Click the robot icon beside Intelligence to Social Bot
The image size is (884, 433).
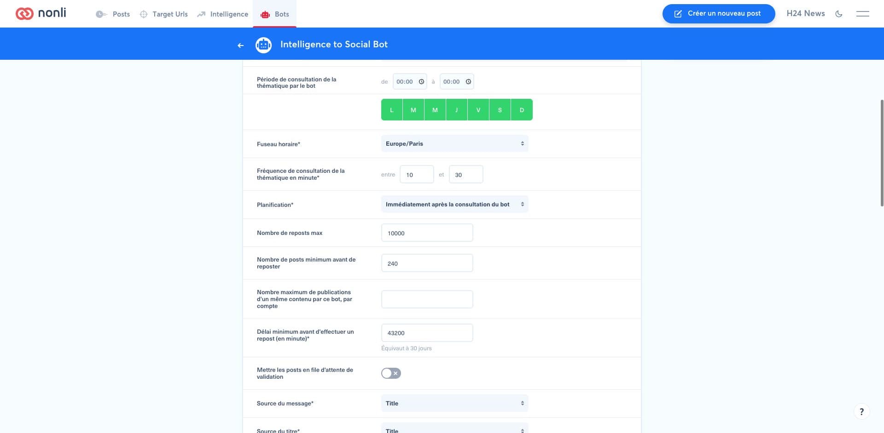click(263, 45)
